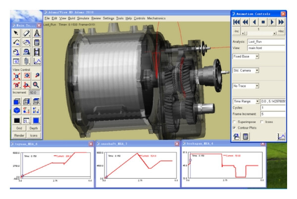Click the +Inc frame button
Screen dimensions: 297x199
pyautogui.click(x=281, y=31)
